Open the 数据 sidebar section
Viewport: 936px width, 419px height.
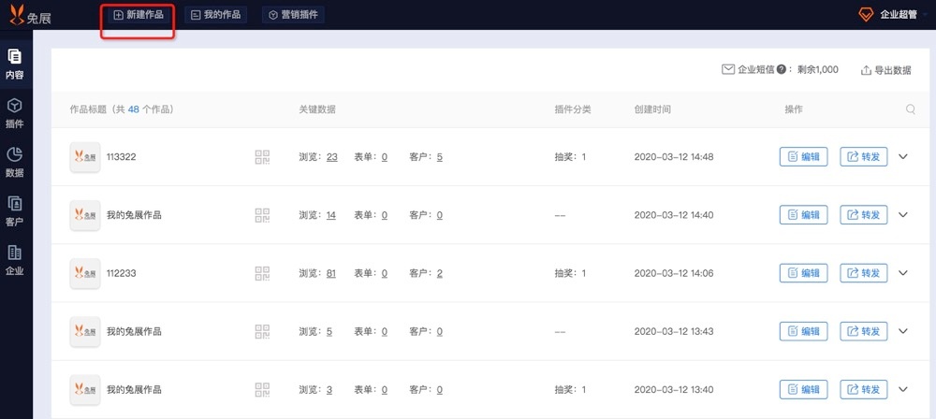point(14,163)
